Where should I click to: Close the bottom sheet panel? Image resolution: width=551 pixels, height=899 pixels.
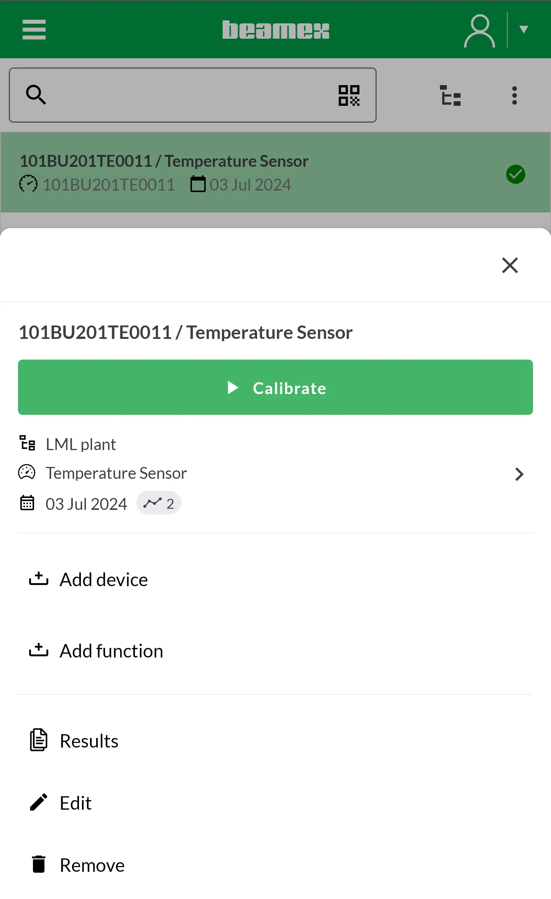coord(510,265)
